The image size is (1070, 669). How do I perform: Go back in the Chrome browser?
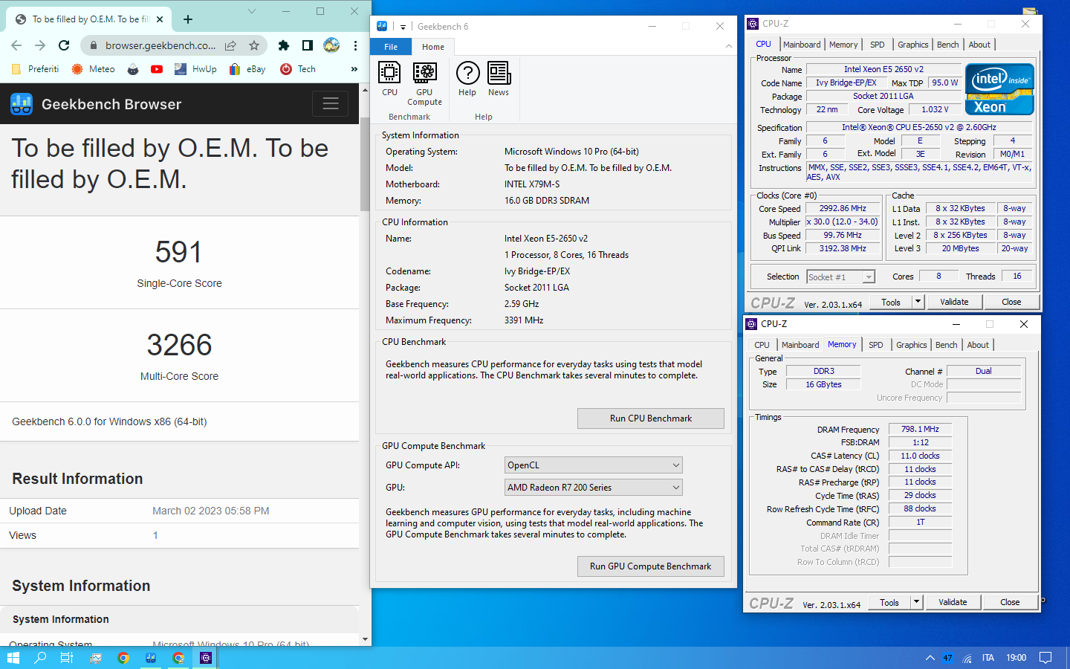pos(16,45)
